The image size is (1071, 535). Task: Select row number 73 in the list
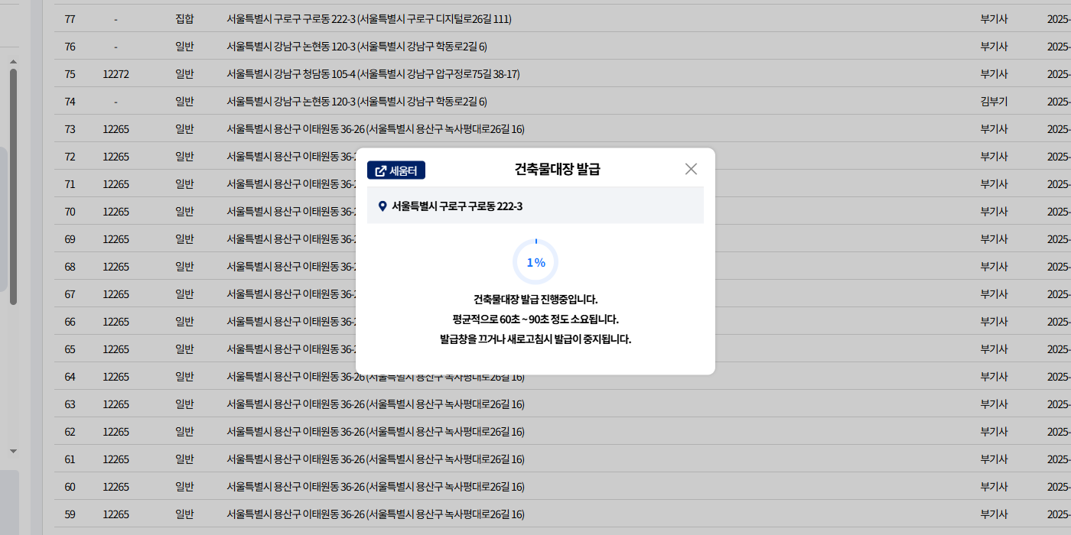point(70,129)
